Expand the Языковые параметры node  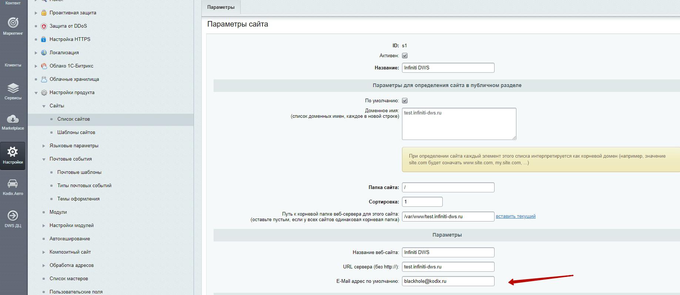(44, 146)
